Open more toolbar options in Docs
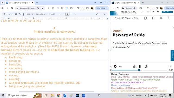Image resolution: width=174 pixels, height=98 pixels. pos(75,14)
